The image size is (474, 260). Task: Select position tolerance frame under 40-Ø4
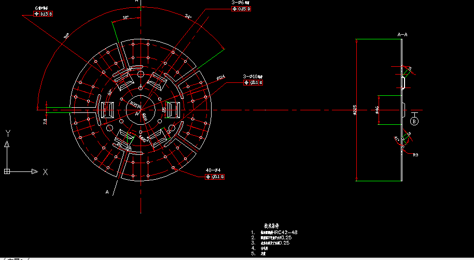[x=215, y=177]
